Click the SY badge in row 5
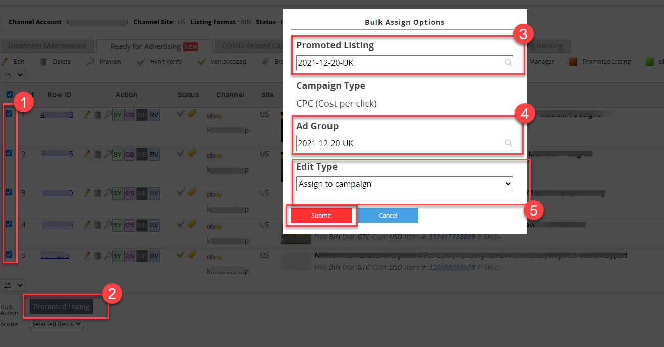Viewport: 664px width, 347px height. 118,256
